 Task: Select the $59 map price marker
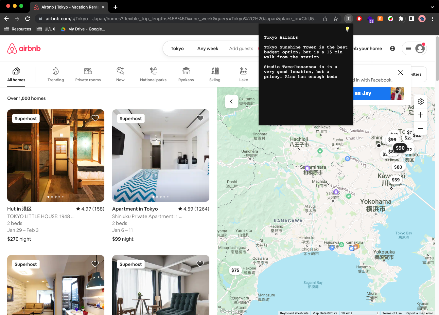point(396,180)
